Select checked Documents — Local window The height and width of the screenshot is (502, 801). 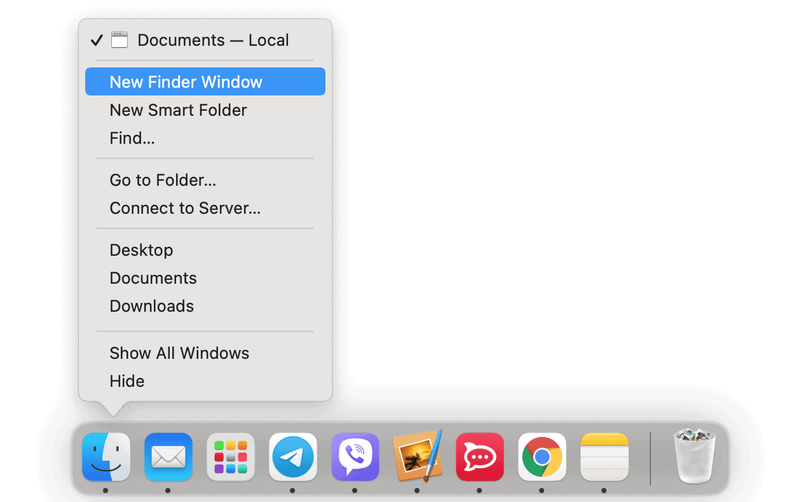pyautogui.click(x=205, y=40)
